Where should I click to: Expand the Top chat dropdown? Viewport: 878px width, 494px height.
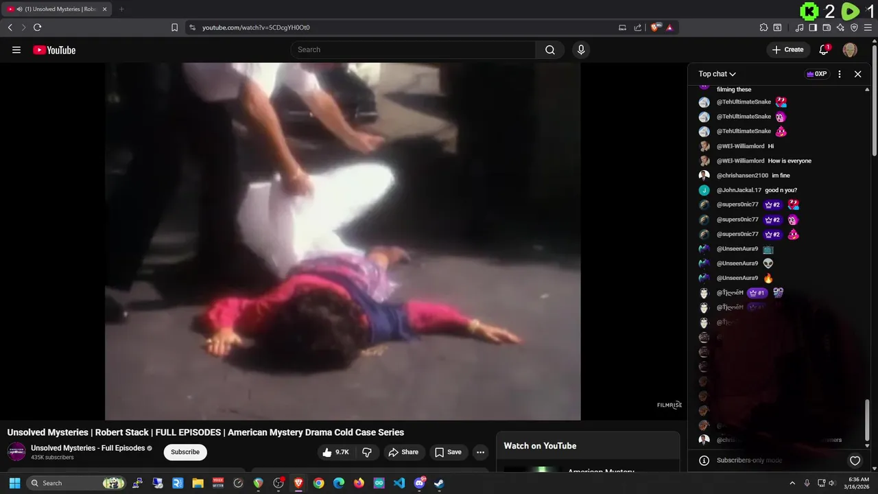click(717, 74)
